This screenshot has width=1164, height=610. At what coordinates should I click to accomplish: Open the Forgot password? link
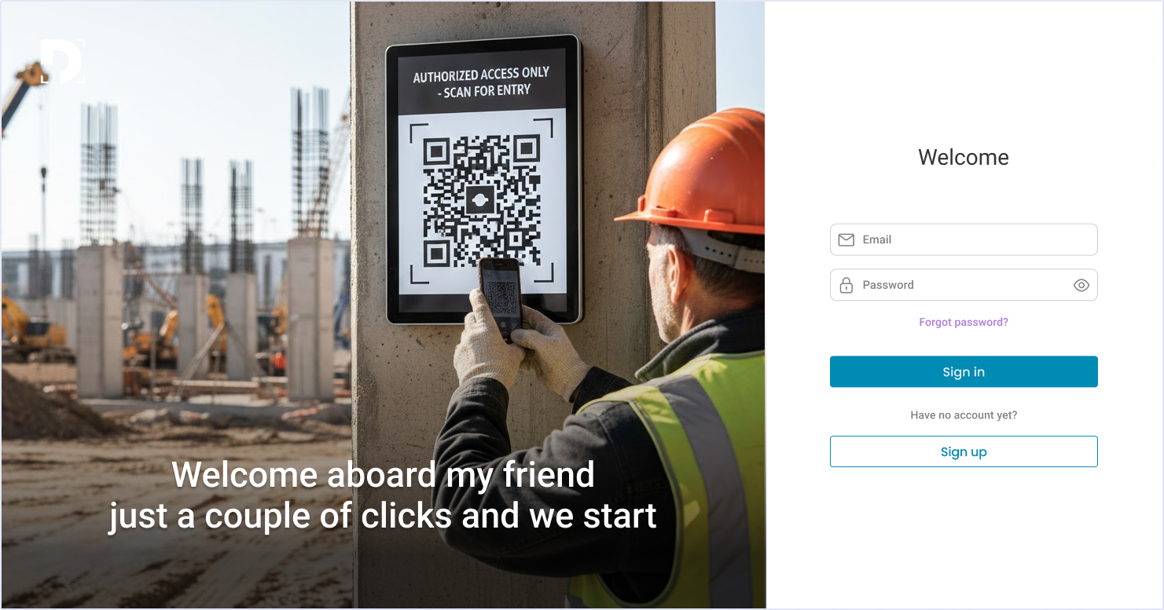(964, 322)
